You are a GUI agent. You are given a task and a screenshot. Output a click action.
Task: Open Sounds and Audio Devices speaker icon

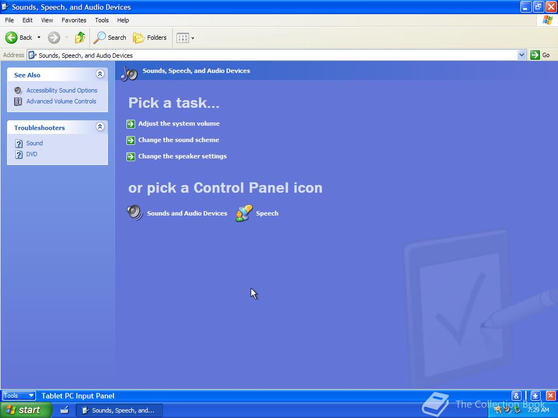(135, 213)
